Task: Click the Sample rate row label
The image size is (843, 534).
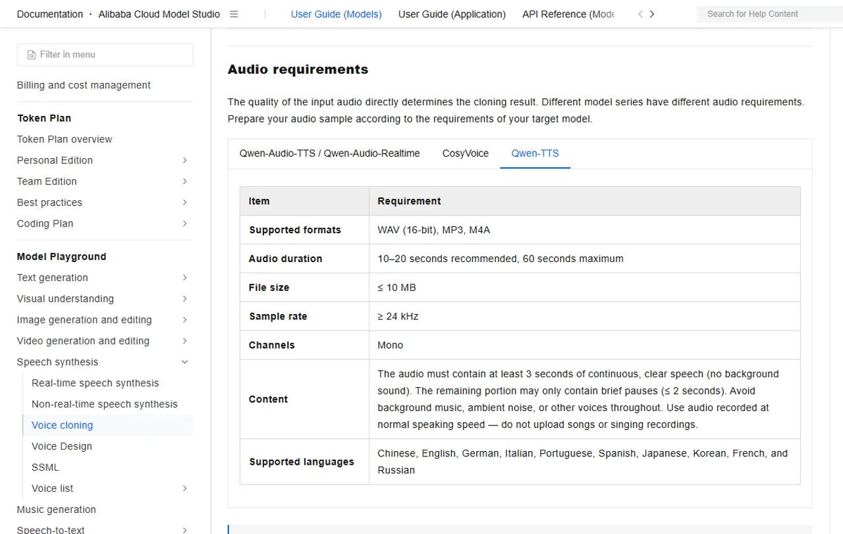Action: pos(278,316)
